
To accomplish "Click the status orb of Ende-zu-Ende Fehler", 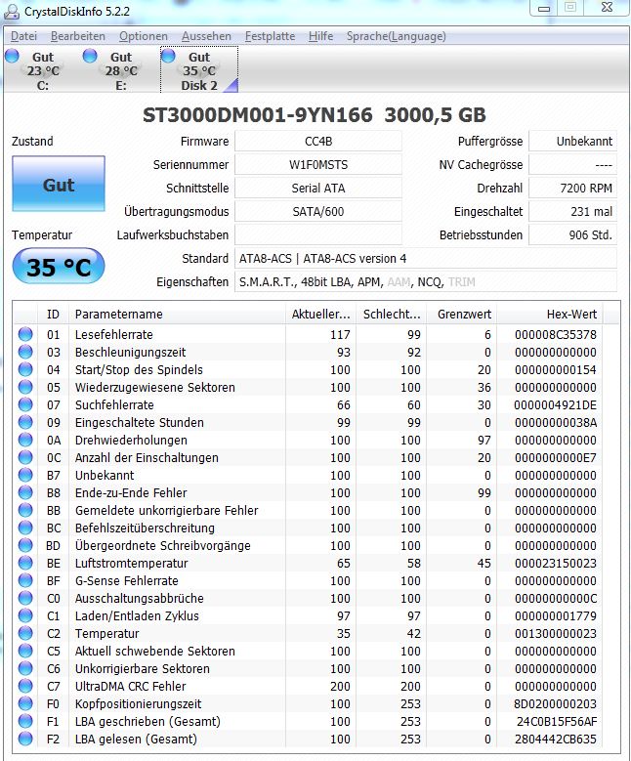I will 25,492.
